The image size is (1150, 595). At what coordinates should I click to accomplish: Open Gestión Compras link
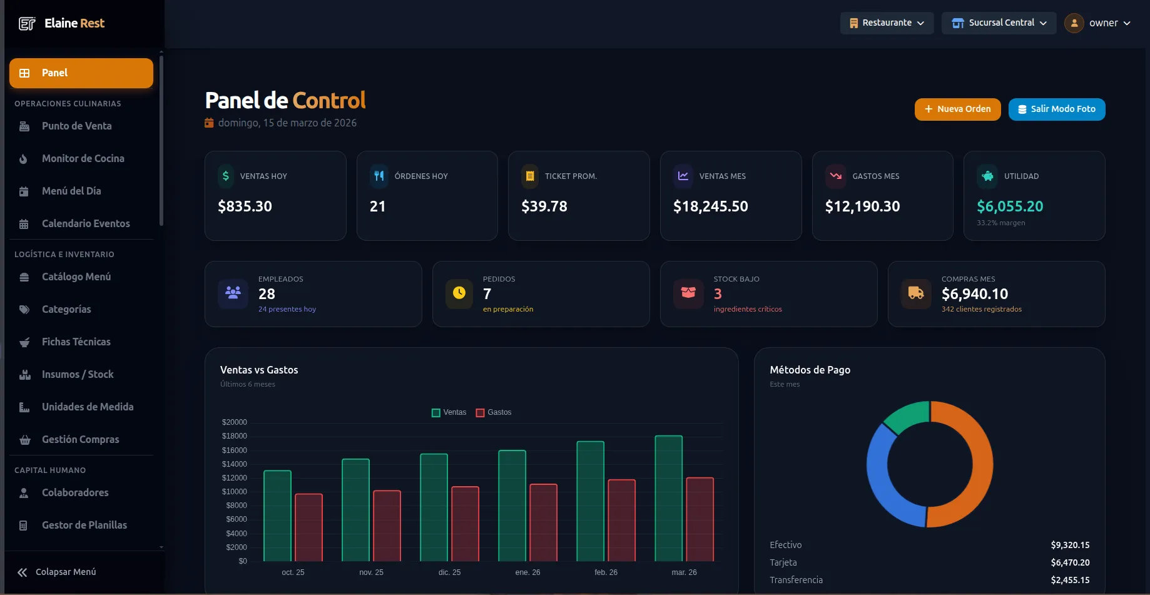point(81,440)
